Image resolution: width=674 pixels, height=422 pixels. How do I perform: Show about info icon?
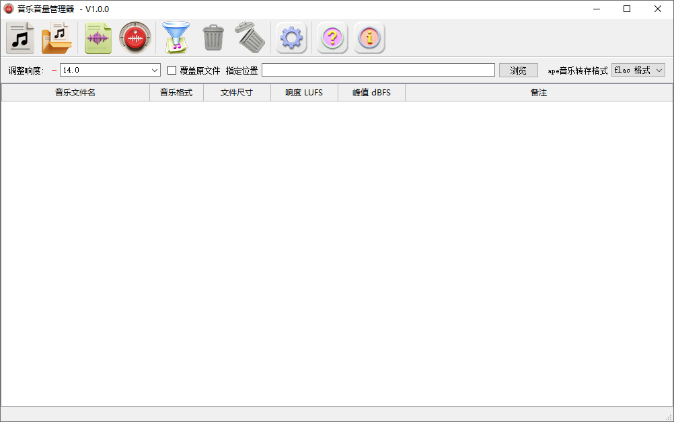(x=369, y=38)
